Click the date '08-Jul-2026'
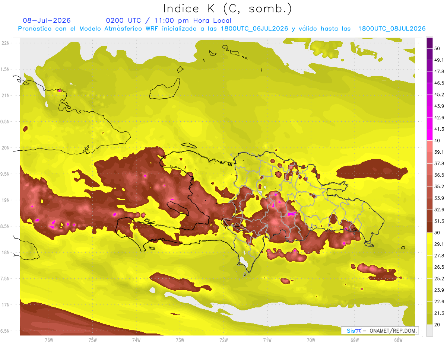The image size is (447, 345). (47, 20)
